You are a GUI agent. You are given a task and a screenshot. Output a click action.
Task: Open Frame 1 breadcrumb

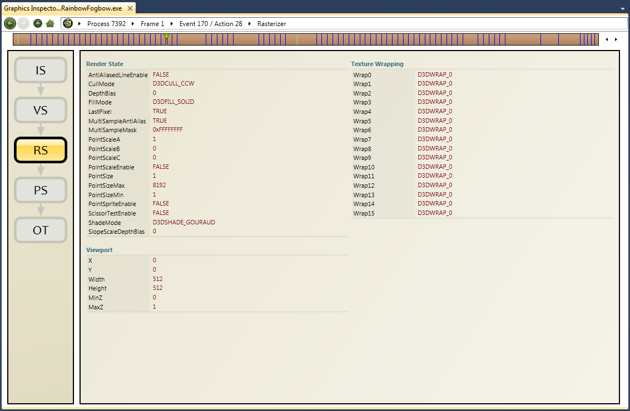[x=152, y=24]
